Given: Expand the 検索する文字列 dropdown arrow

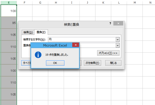Looking at the screenshot, I should (118, 39).
